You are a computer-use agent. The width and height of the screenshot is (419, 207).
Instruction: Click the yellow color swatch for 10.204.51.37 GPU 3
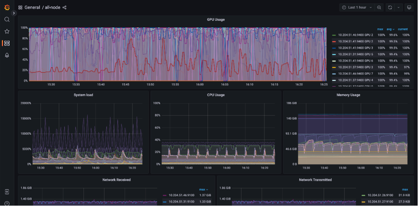pos(334,67)
